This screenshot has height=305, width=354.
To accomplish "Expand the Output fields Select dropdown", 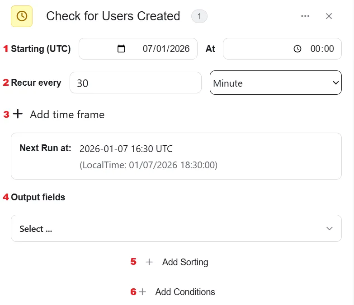I will 176,228.
